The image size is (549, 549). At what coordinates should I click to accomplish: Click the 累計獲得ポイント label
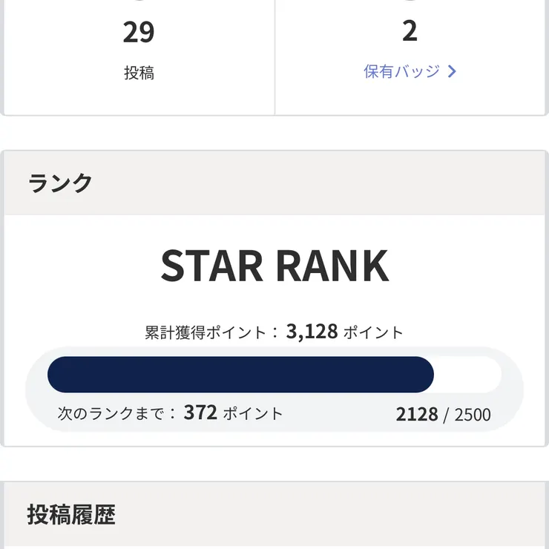pyautogui.click(x=206, y=332)
